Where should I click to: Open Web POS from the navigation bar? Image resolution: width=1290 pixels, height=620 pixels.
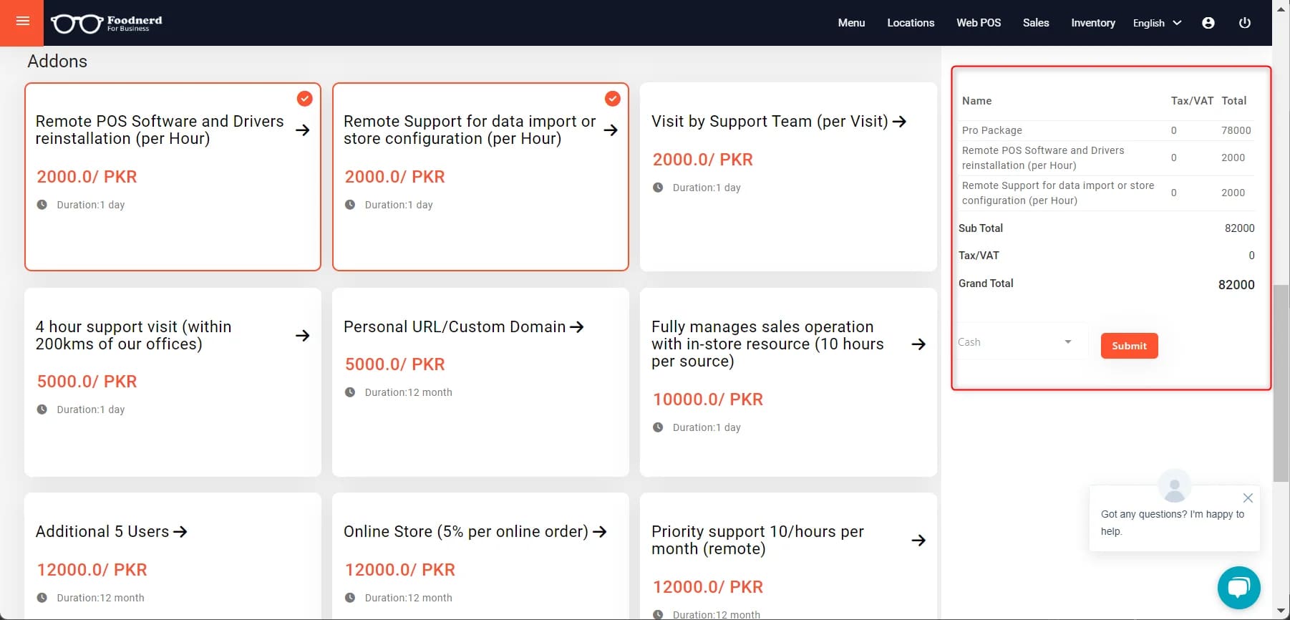[979, 23]
